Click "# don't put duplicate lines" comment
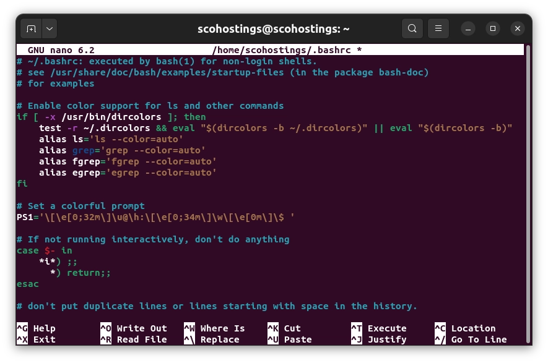This screenshot has width=548, height=363. (x=217, y=306)
